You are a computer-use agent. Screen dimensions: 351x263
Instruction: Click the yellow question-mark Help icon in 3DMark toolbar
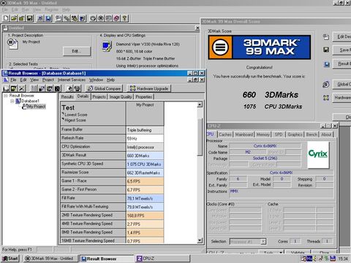124,18
